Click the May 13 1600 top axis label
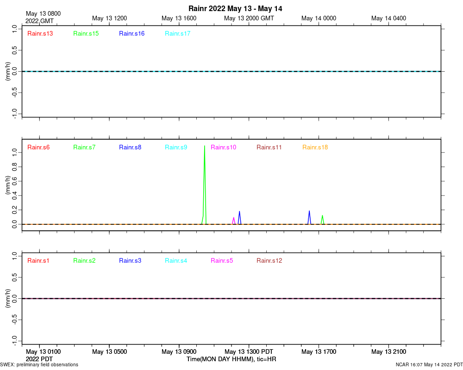This screenshot has width=463, height=370. click(x=179, y=18)
